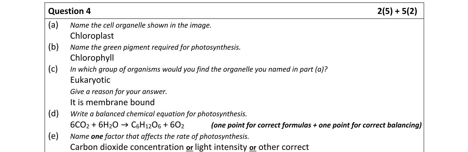
Task: Select the answer "Chlorophyll"
Action: pos(92,58)
